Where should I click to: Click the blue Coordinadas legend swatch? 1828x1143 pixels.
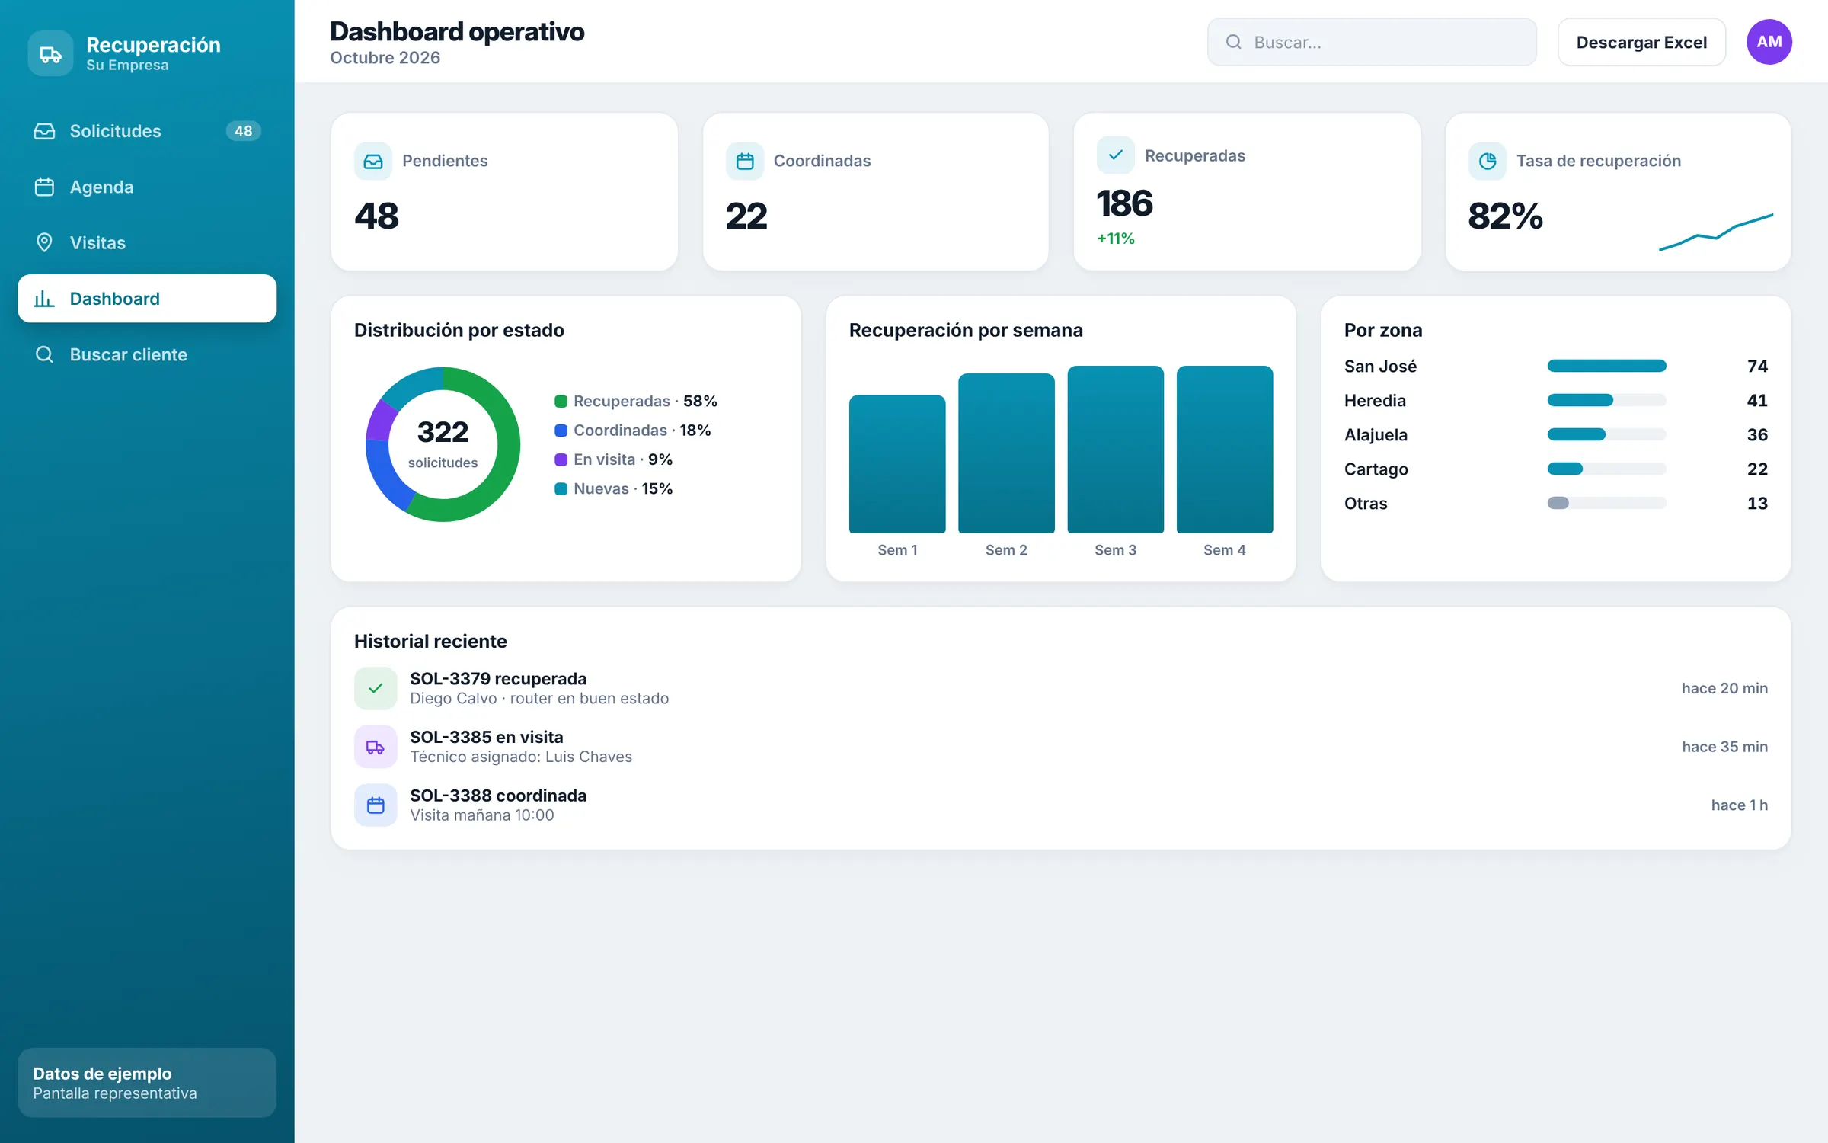[x=561, y=431]
